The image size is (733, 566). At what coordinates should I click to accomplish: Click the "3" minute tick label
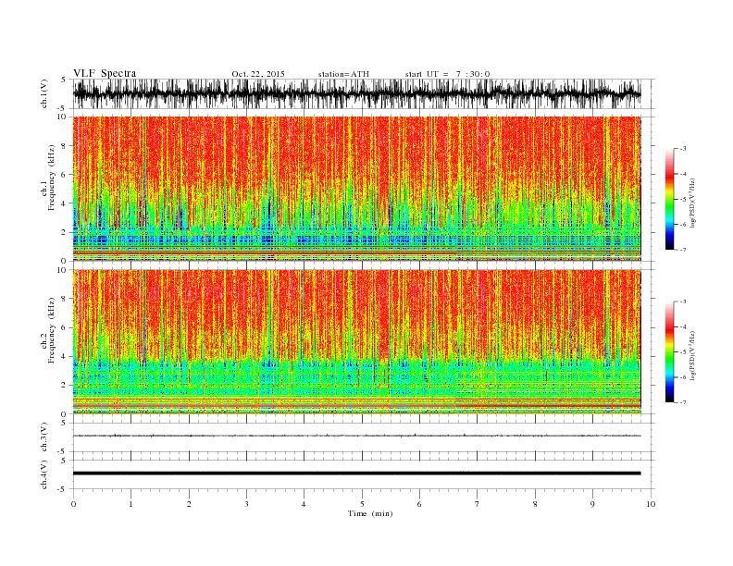[x=246, y=504]
